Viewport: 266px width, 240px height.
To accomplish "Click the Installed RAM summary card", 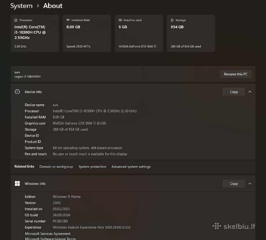I will 87,33.
